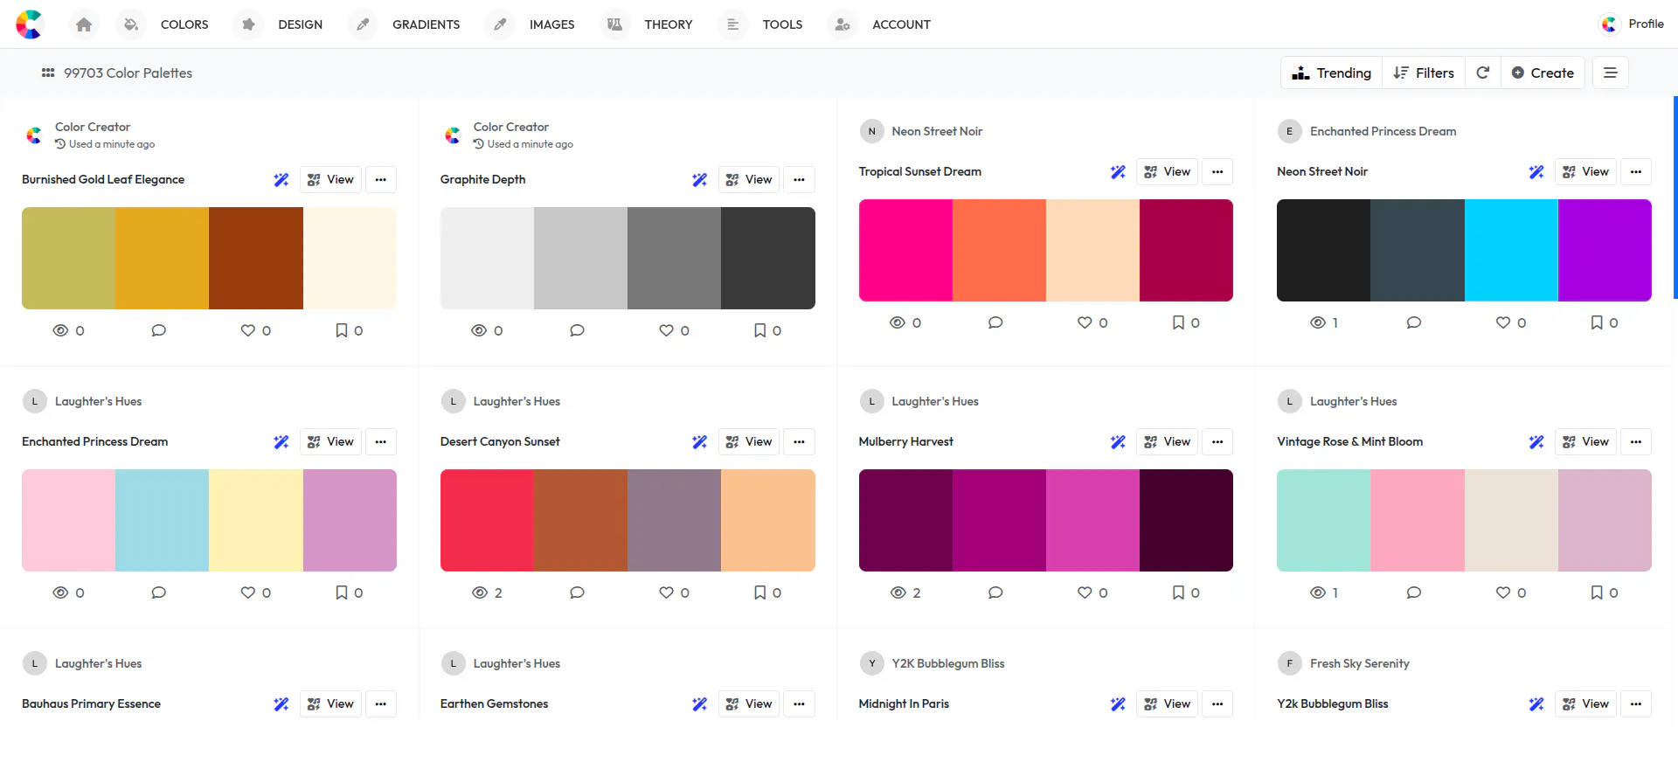Screen dimensions: 1678x776
Task: Bookmark the Vintage Rose & Mint Bloom palette
Action: click(x=1597, y=592)
